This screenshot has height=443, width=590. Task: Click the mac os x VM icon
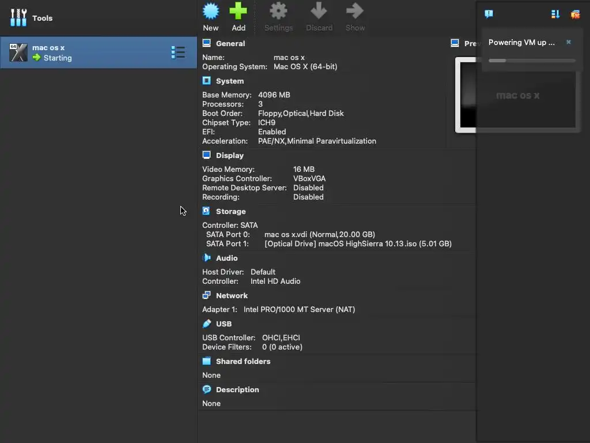[18, 52]
